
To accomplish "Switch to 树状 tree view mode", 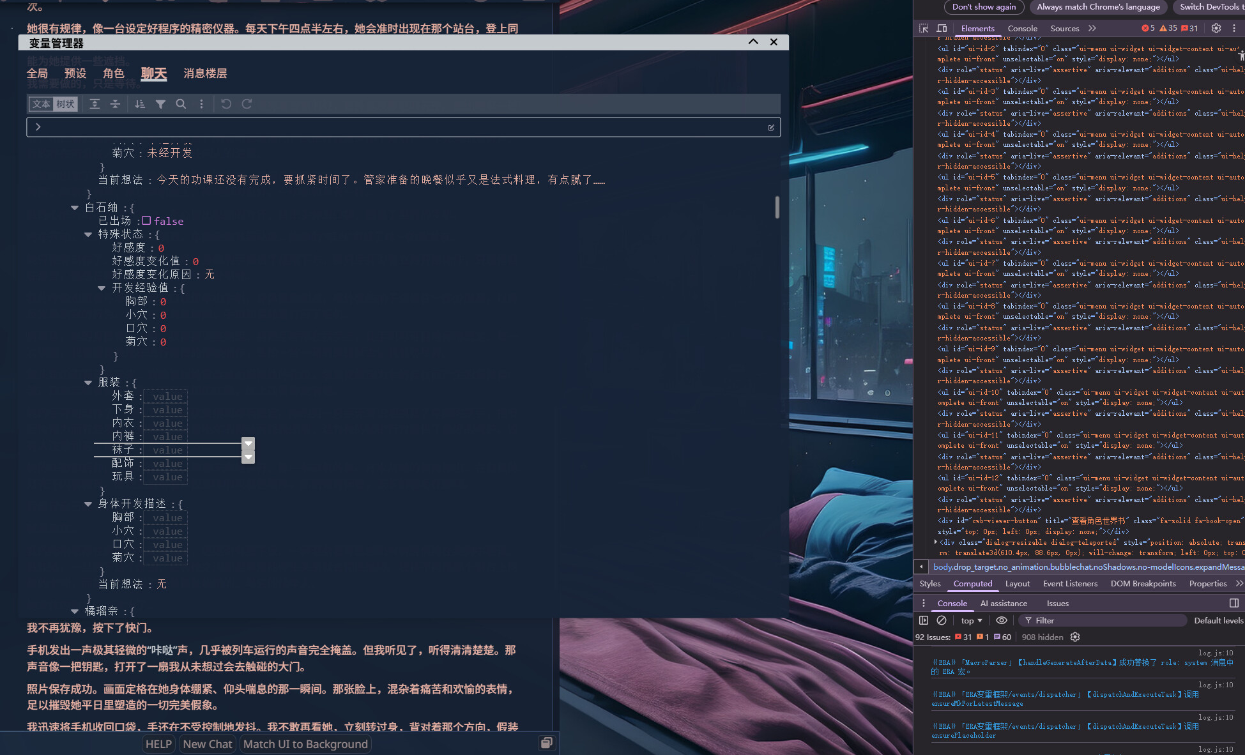I will click(65, 104).
